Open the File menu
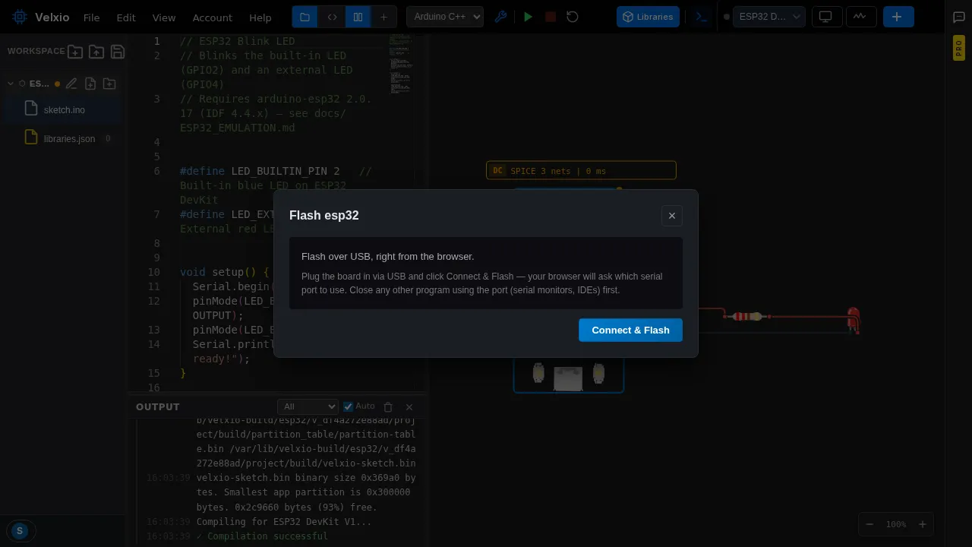Image resolution: width=972 pixels, height=547 pixels. (x=91, y=17)
